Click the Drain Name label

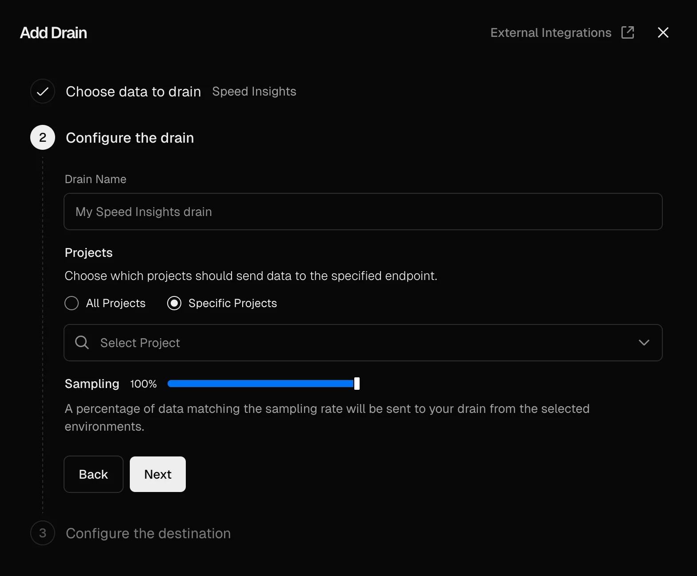[96, 179]
